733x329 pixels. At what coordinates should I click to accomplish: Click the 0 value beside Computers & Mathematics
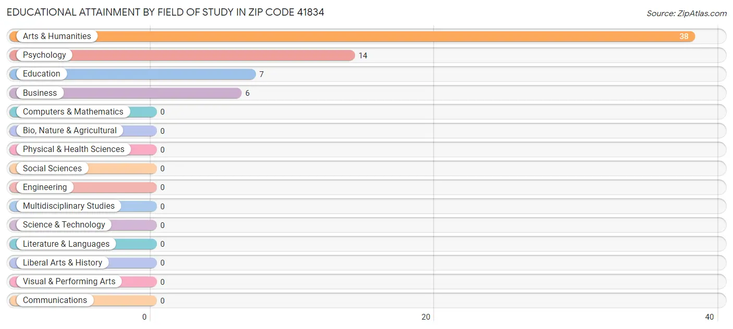162,112
